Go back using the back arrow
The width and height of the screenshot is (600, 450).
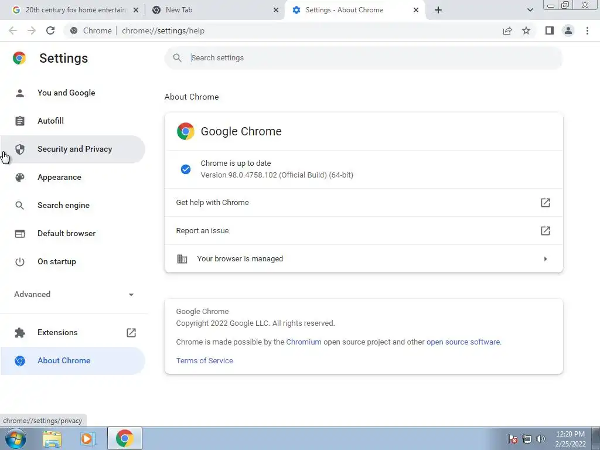point(13,30)
